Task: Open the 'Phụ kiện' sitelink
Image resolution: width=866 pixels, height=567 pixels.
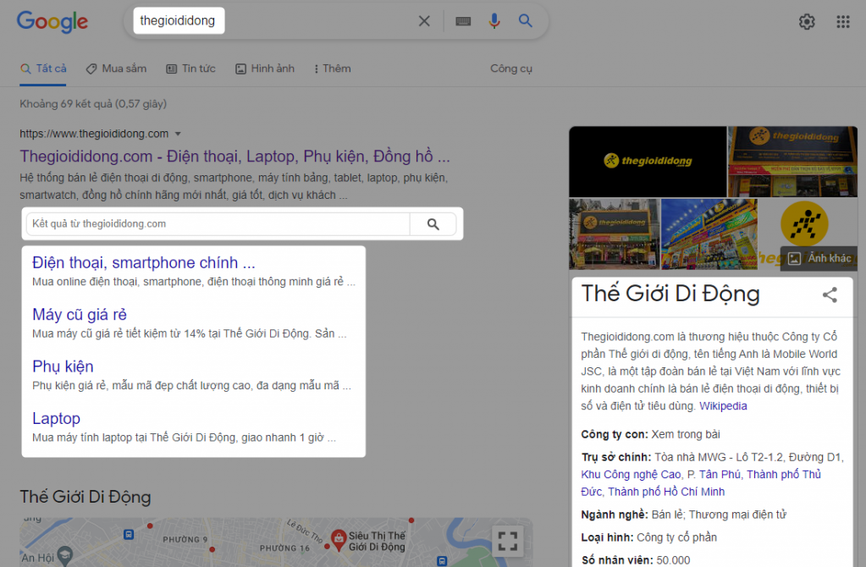Action: [63, 366]
